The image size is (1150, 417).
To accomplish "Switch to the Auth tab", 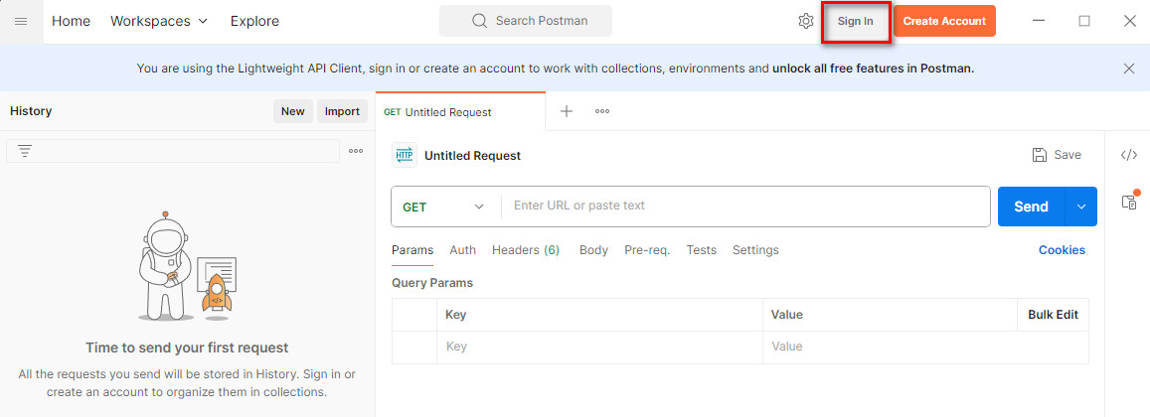I will pos(463,250).
